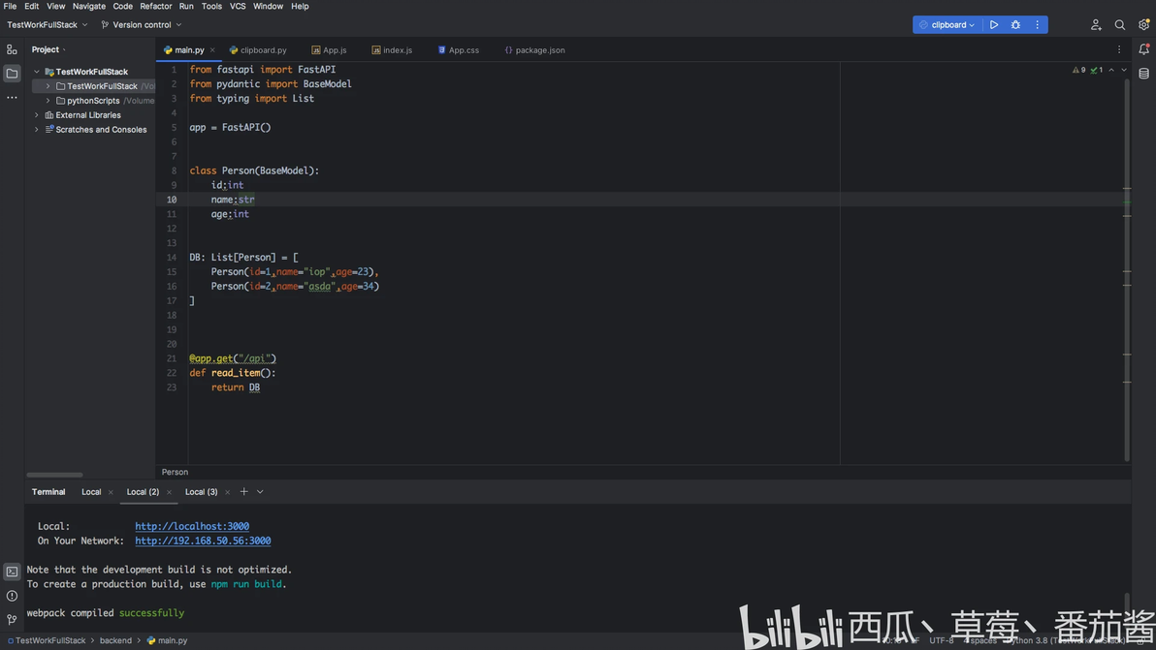Image resolution: width=1156 pixels, height=650 pixels.
Task: Click the Person breadcrumb below editor
Action: [175, 473]
